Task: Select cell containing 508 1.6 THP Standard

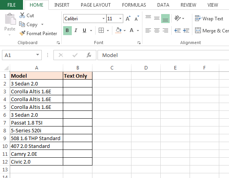Action: pos(37,138)
